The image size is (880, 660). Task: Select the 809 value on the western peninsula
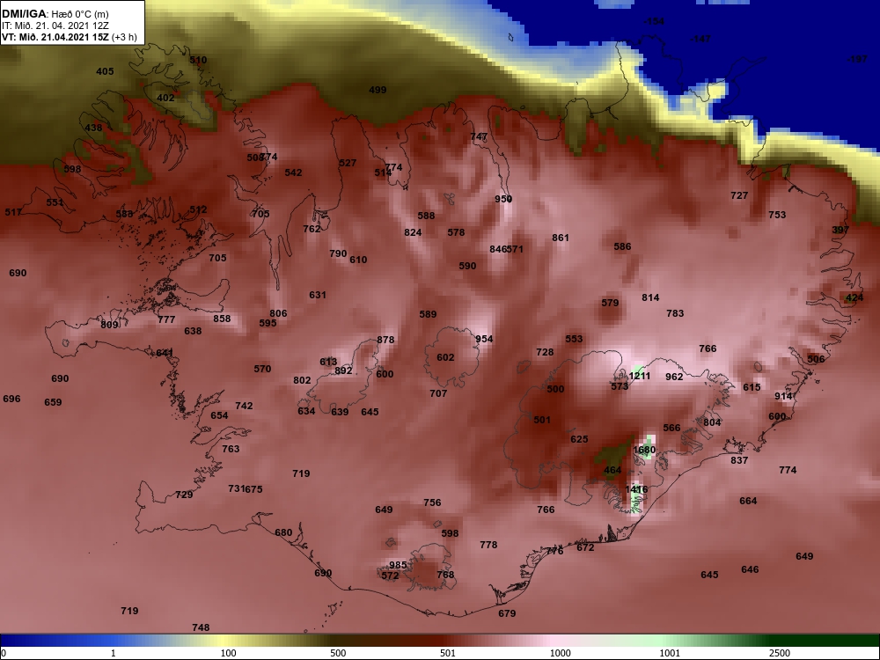pos(109,325)
